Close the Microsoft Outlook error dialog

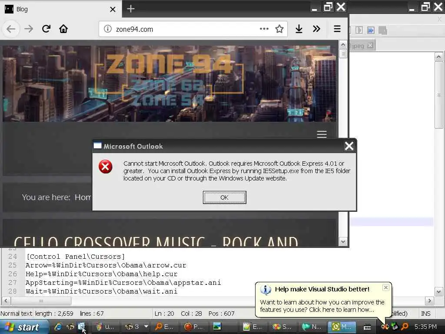click(349, 146)
